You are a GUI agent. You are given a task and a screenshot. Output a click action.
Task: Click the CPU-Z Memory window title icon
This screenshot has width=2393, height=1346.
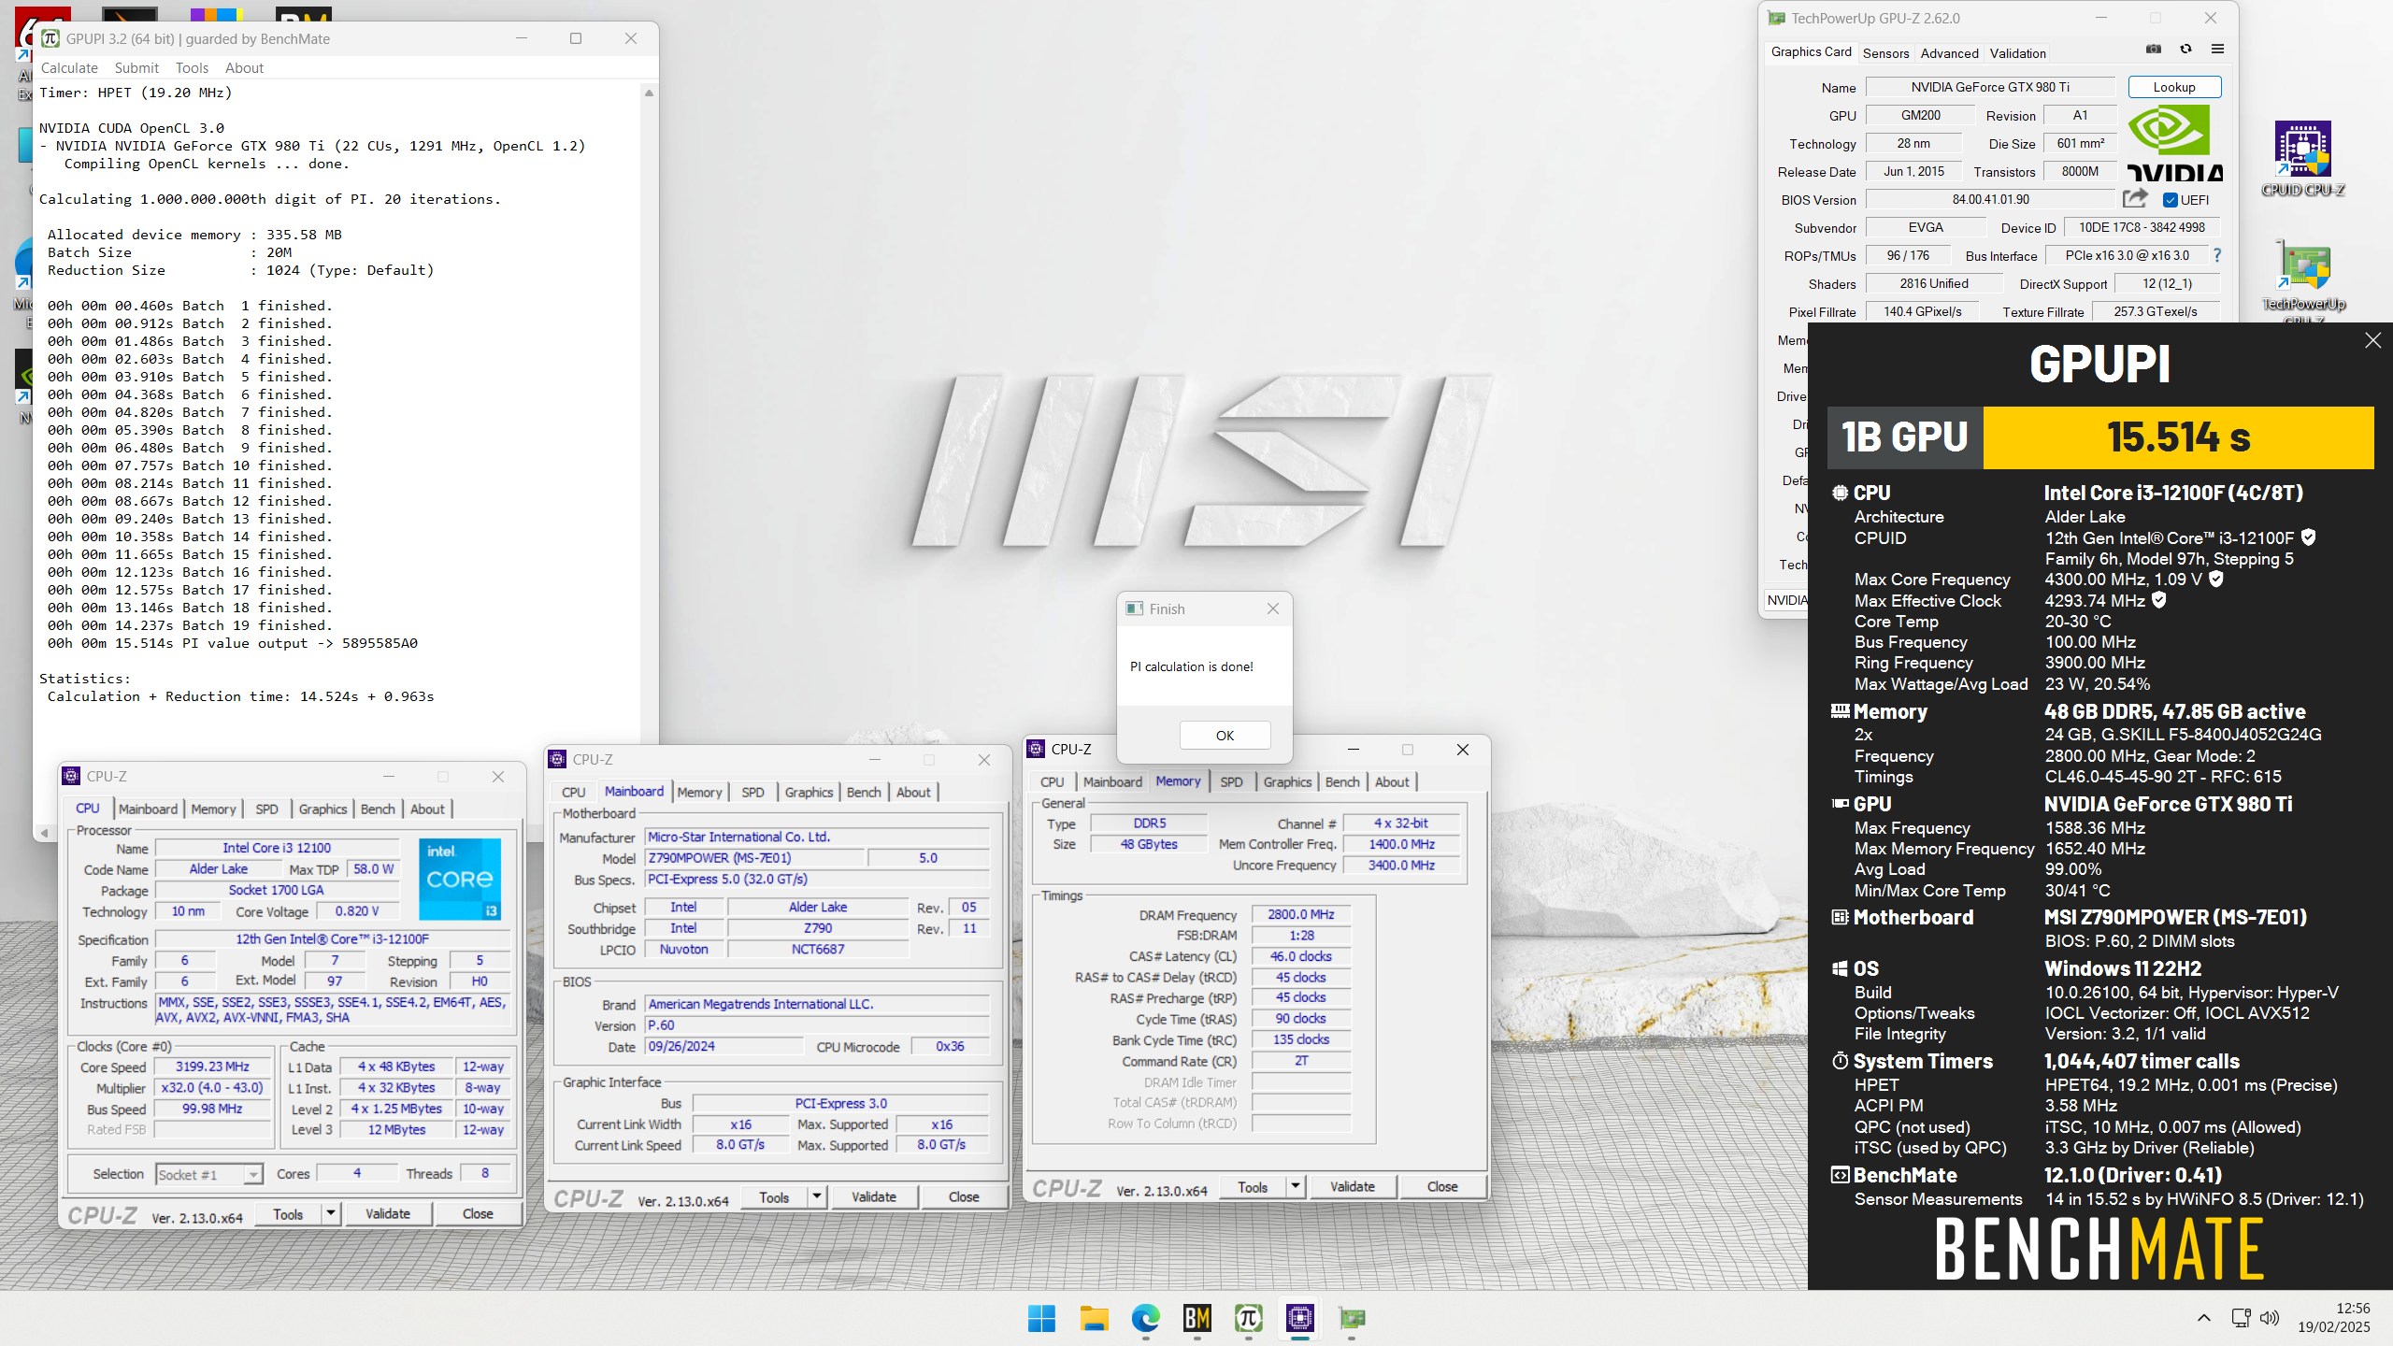(1036, 749)
